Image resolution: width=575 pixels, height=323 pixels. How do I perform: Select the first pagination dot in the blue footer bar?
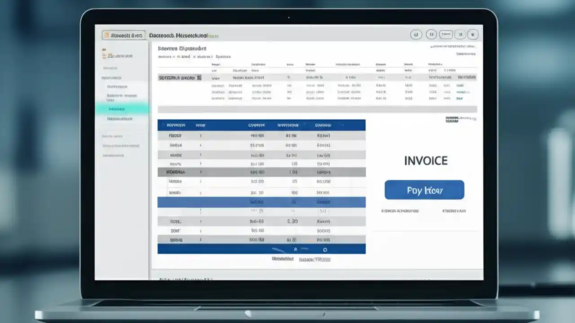(295, 249)
